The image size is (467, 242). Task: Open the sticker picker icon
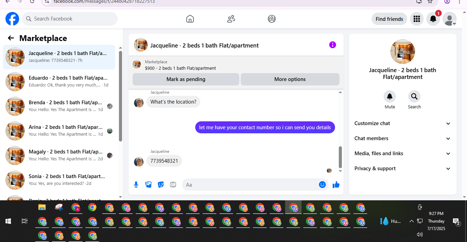pyautogui.click(x=161, y=185)
